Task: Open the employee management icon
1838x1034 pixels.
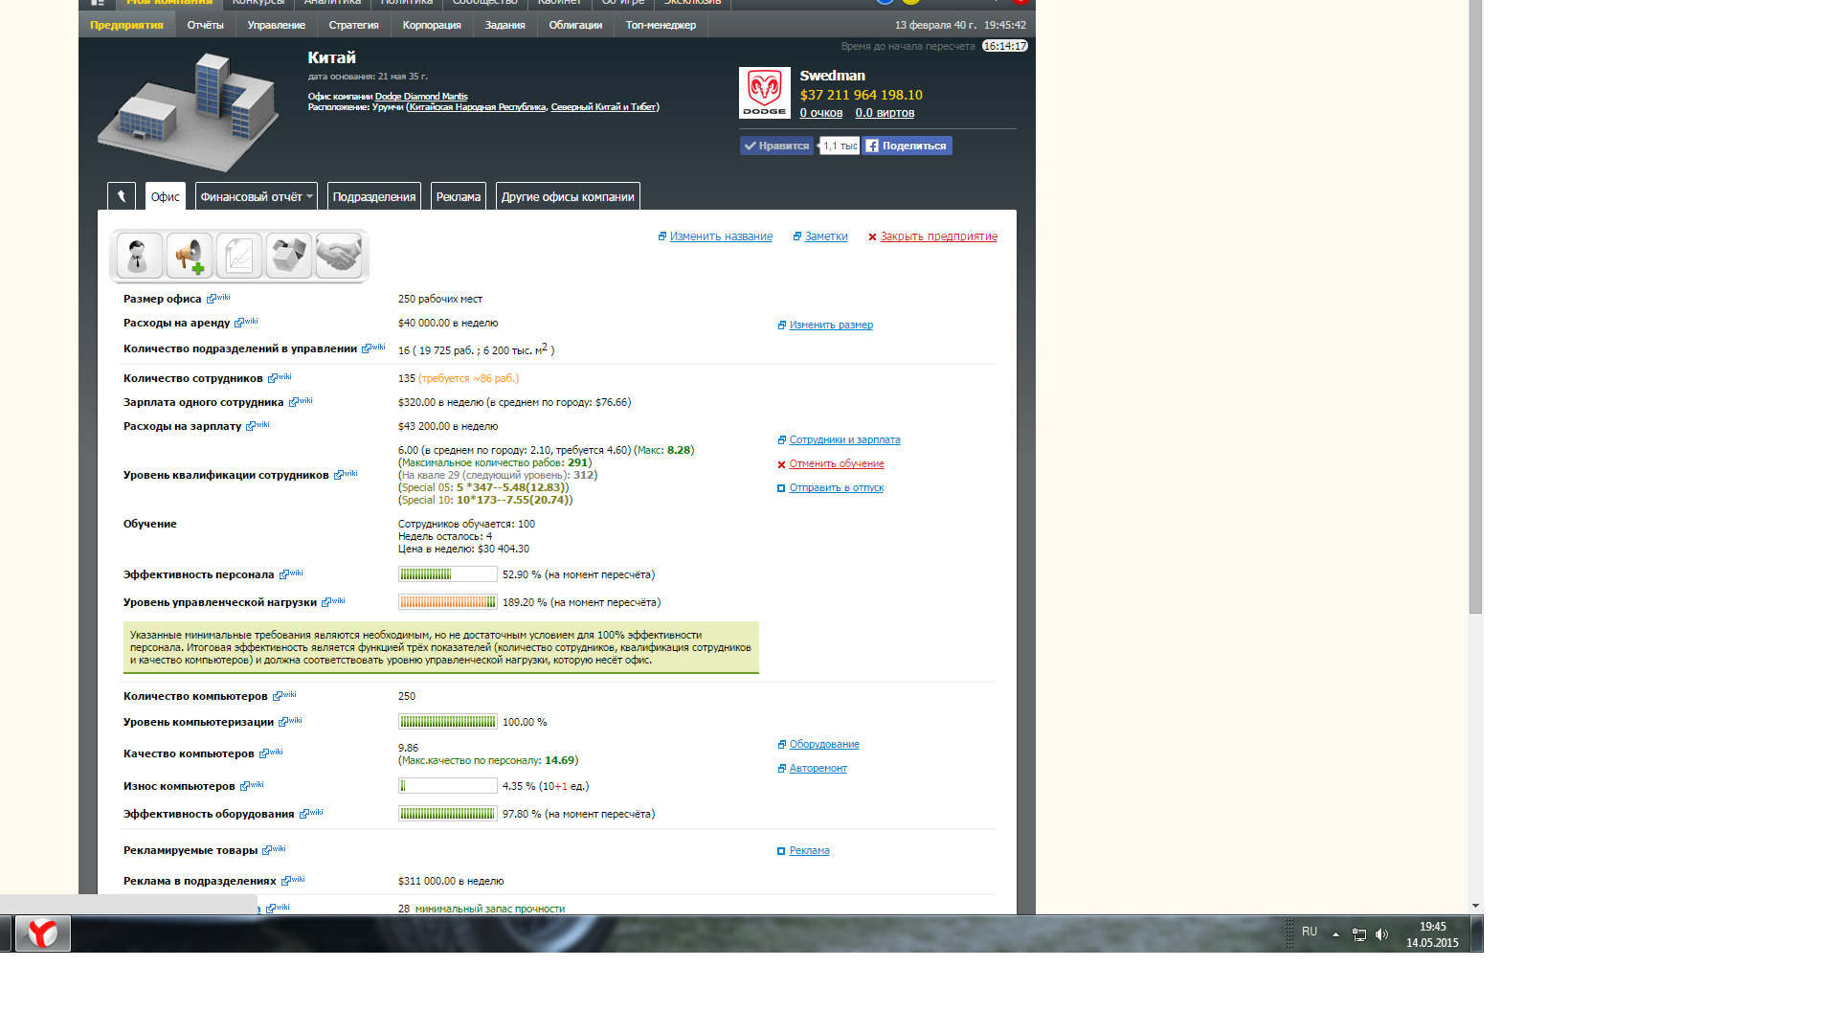Action: tap(139, 256)
